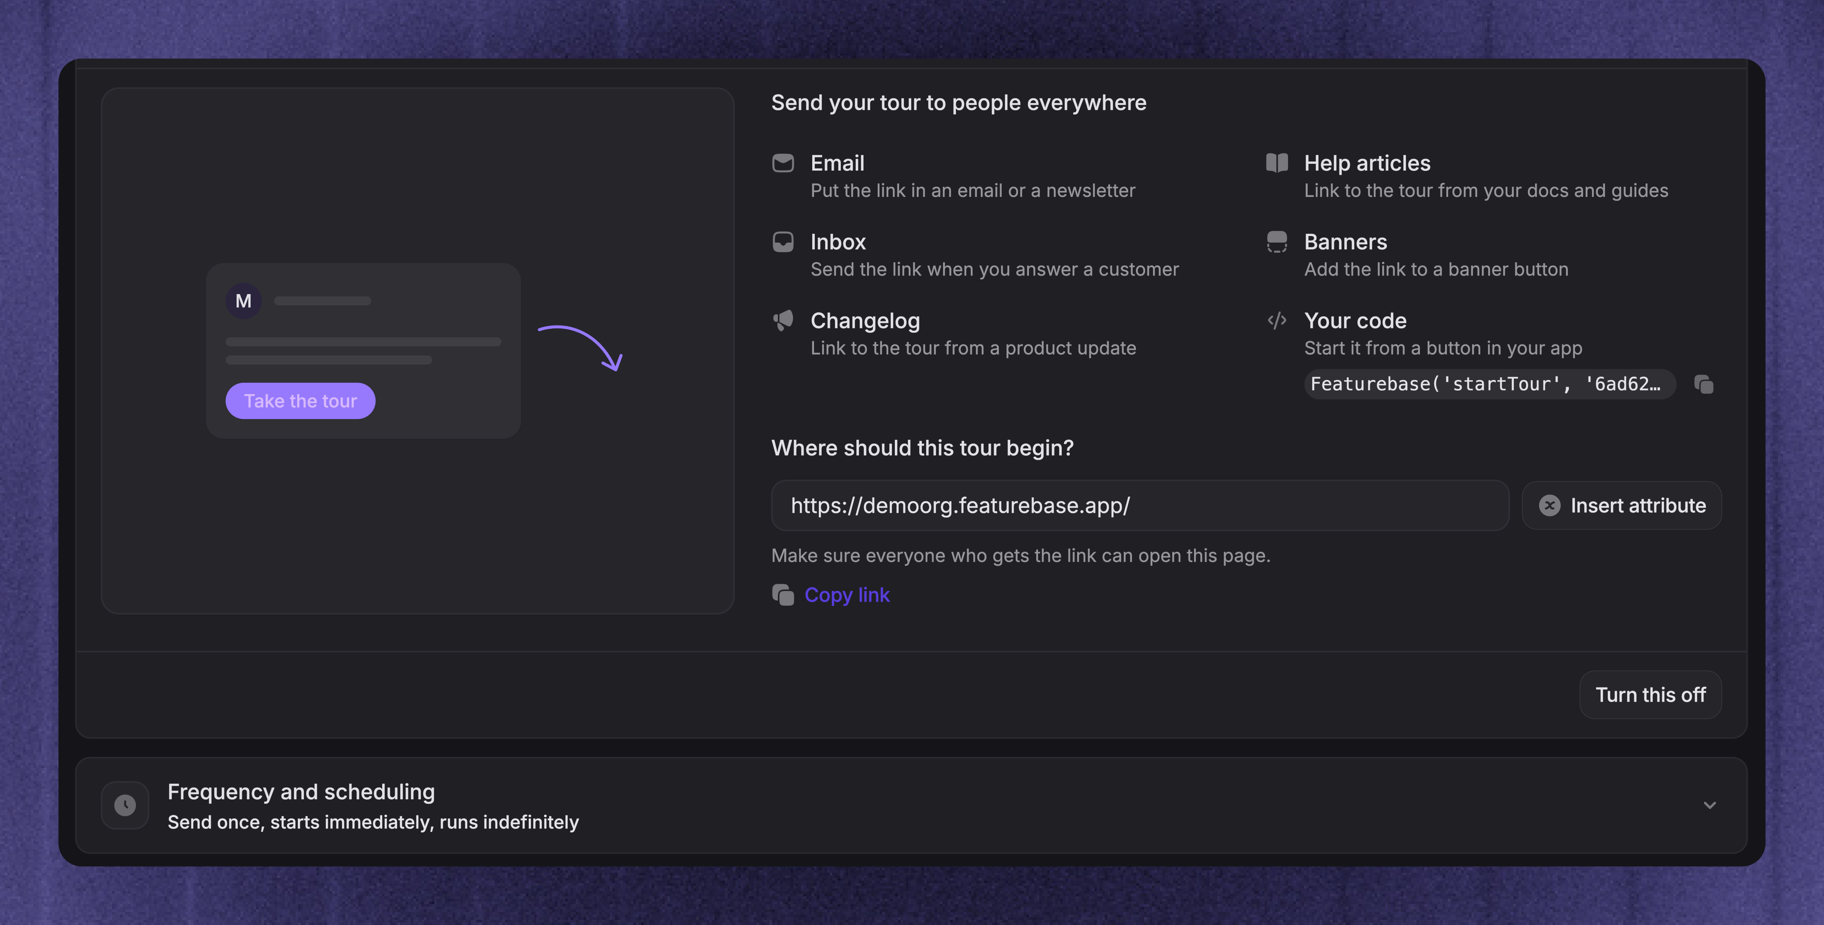Click the Your code brackets icon
The width and height of the screenshot is (1824, 925).
[1277, 321]
